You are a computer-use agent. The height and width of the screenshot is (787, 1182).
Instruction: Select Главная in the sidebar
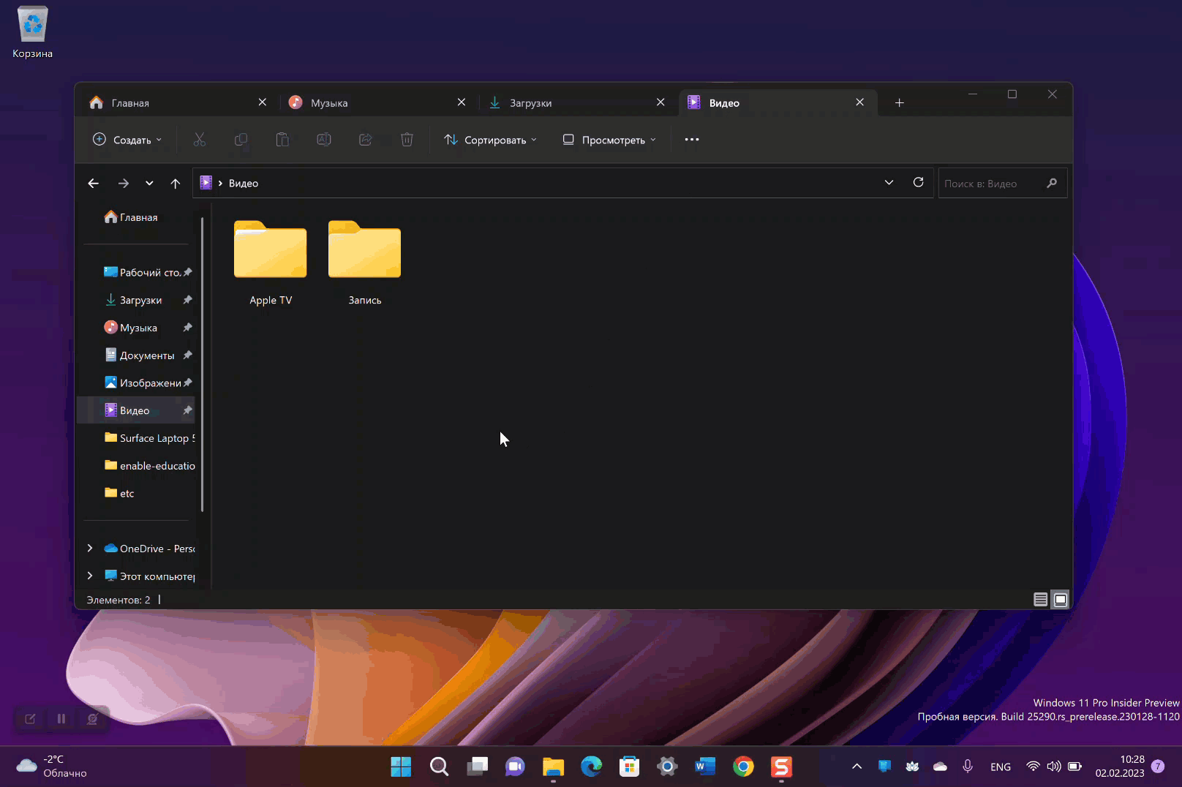click(x=136, y=217)
